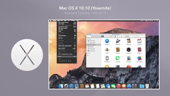
Task: Open FaceTime from the Dock
Action: tap(113, 86)
